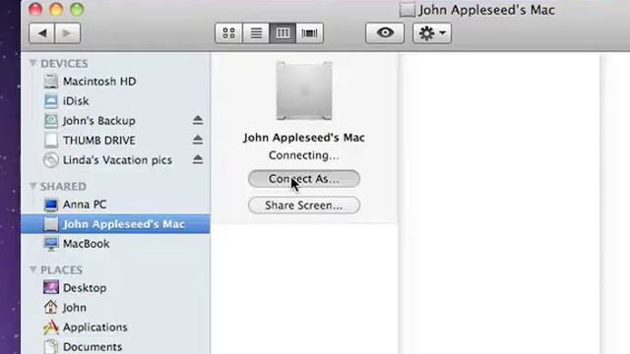Eject THUMB DRIVE
Viewport: 630px width, 354px height.
197,140
